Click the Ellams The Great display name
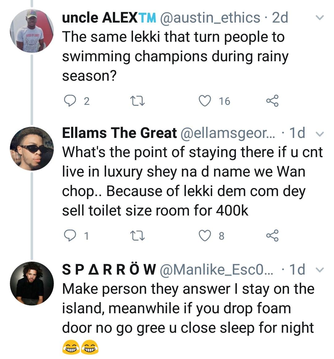 pos(119,133)
